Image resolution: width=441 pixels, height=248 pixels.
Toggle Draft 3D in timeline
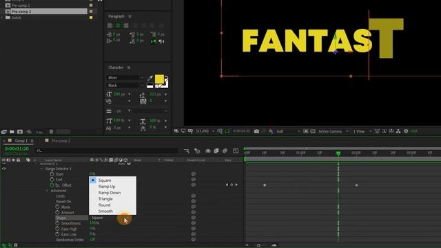click(197, 151)
